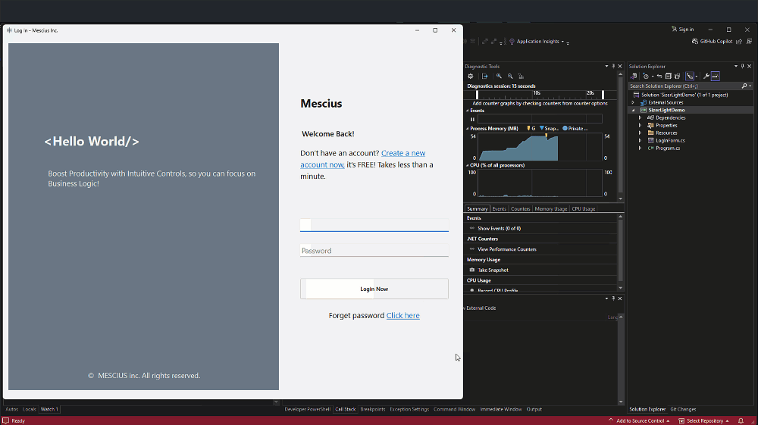Image resolution: width=758 pixels, height=425 pixels.
Task: Open Add to Source Control menu
Action: 639,420
